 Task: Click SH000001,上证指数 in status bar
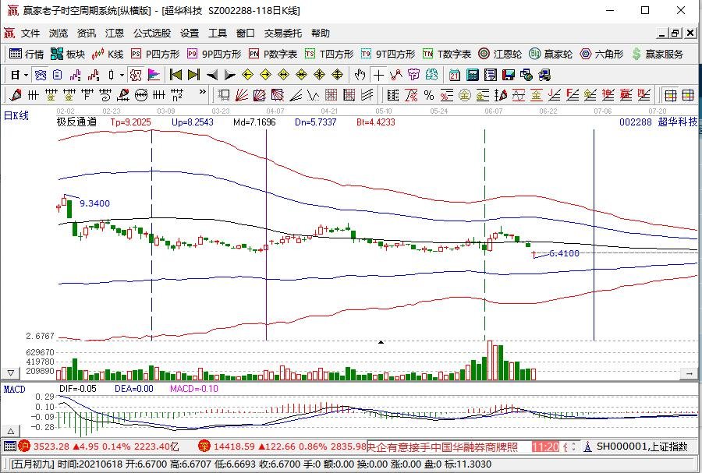tap(642, 447)
